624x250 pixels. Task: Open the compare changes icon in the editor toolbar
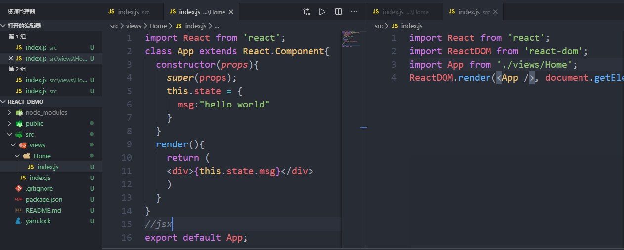tap(307, 11)
